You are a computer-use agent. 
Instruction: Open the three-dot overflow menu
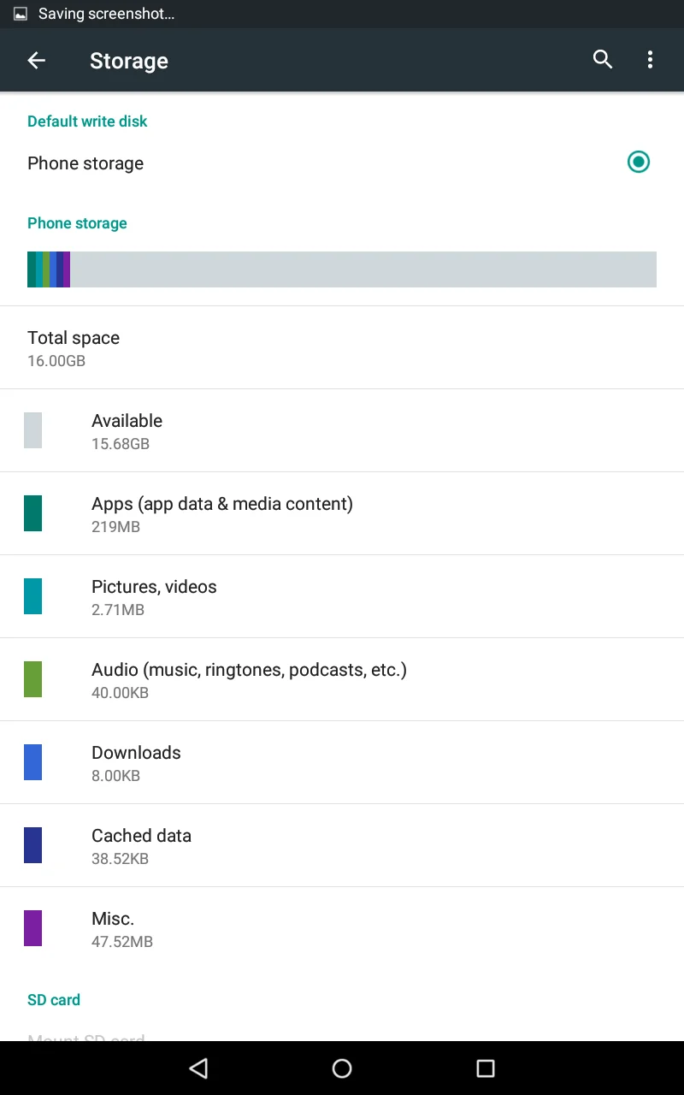coord(650,60)
